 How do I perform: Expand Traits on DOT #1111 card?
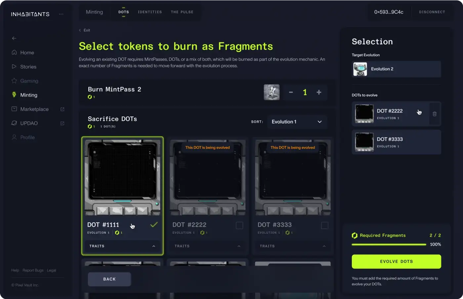point(122,246)
